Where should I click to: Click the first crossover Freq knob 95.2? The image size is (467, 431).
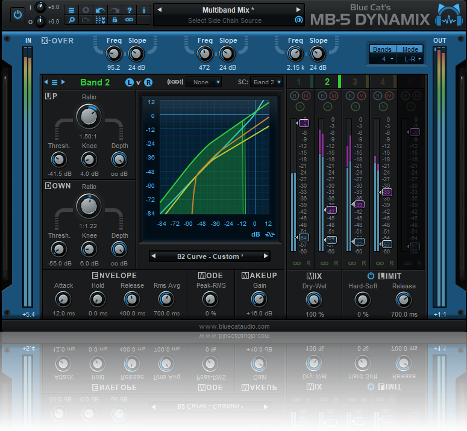tap(113, 54)
